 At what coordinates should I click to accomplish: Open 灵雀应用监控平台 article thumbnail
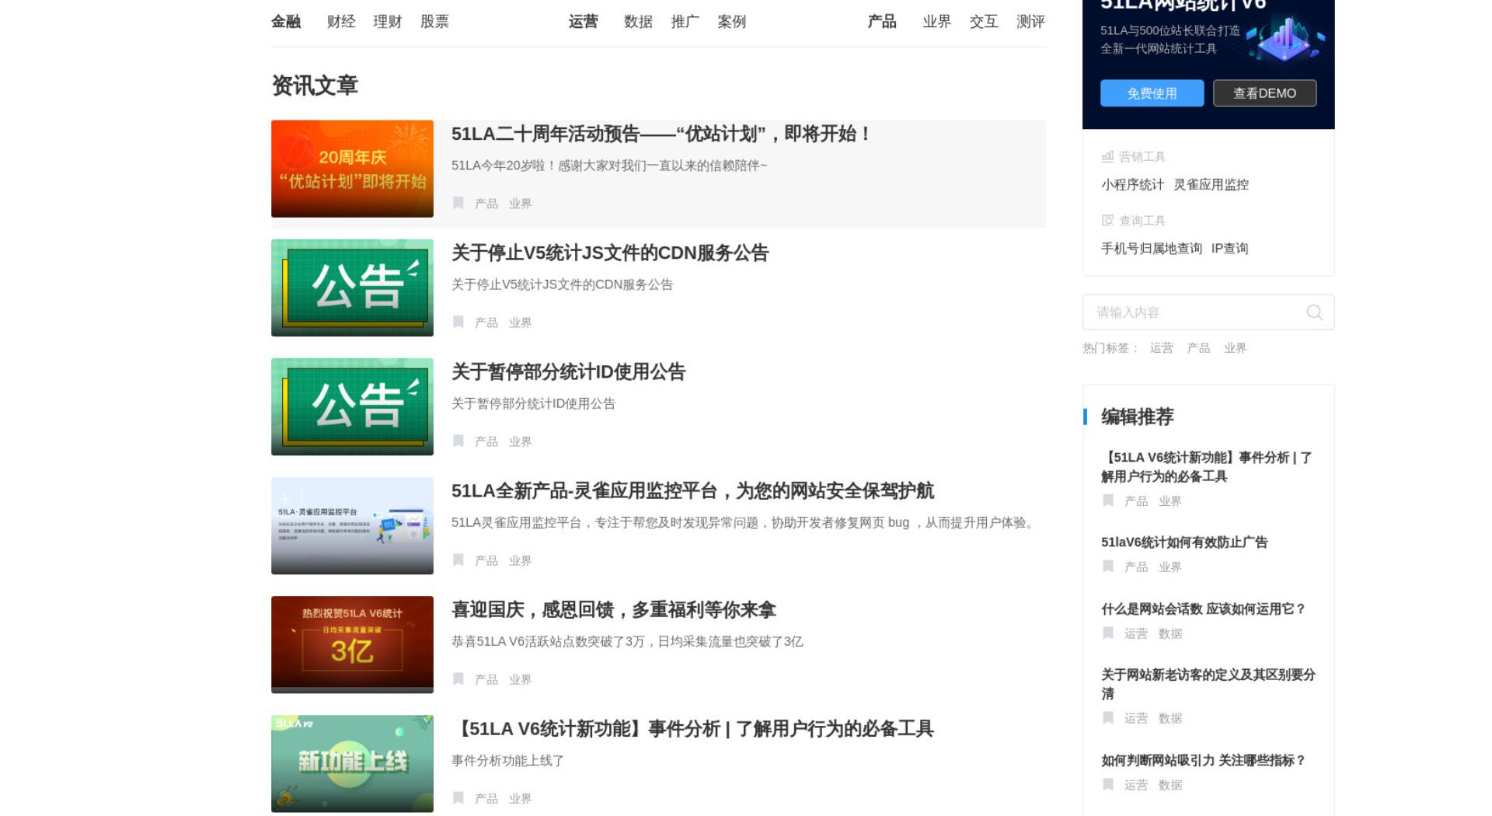(x=352, y=525)
